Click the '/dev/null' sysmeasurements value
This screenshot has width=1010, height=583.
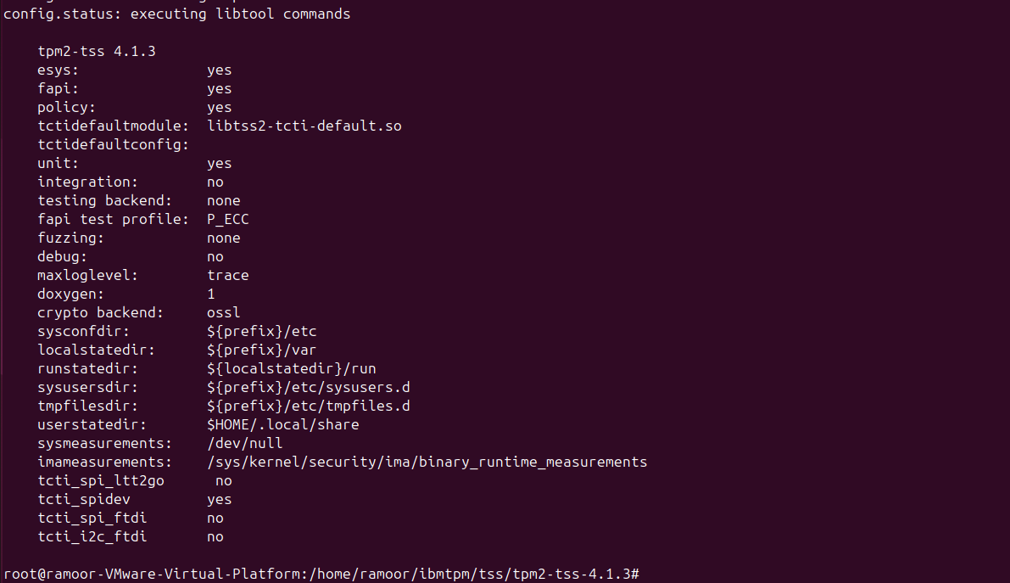pyautogui.click(x=244, y=443)
